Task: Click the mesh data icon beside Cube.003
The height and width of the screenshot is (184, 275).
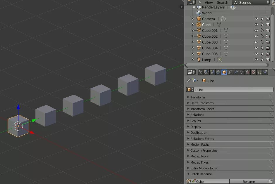Action: tap(226, 42)
